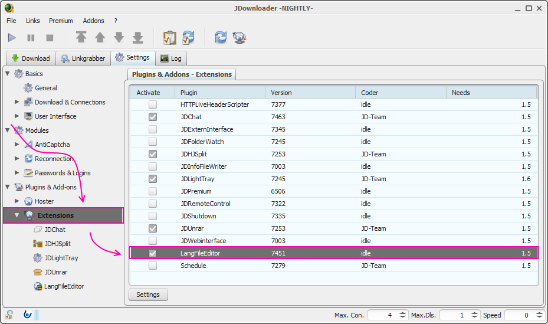Toggle auto-reconnect checkbox icon in toolbar

188,38
